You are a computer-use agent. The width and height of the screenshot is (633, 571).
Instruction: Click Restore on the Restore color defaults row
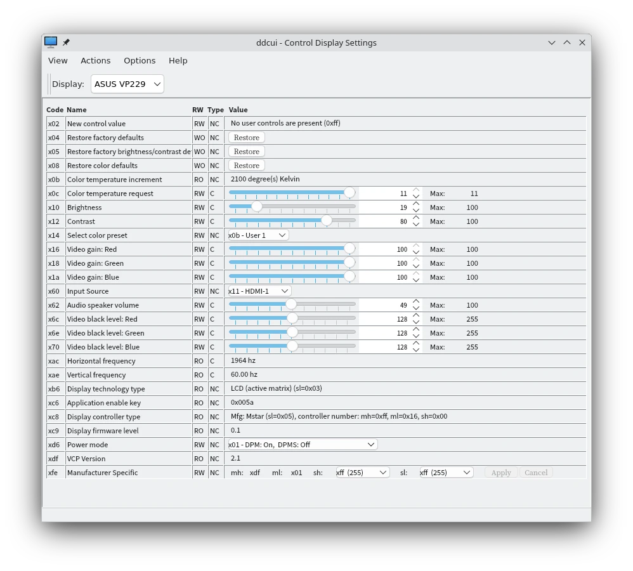[246, 165]
